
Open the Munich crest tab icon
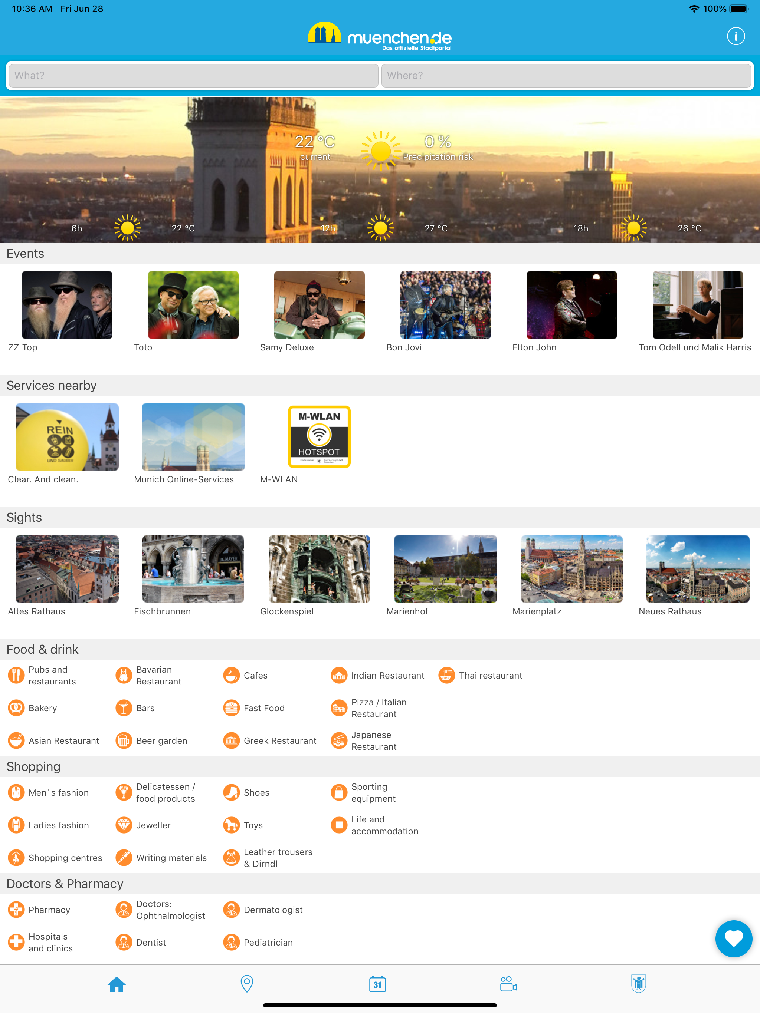[x=638, y=983]
